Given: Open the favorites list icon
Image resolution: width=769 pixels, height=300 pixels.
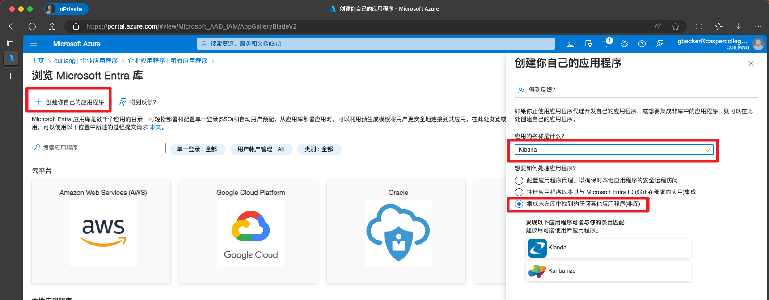Looking at the screenshot, I should tap(719, 26).
